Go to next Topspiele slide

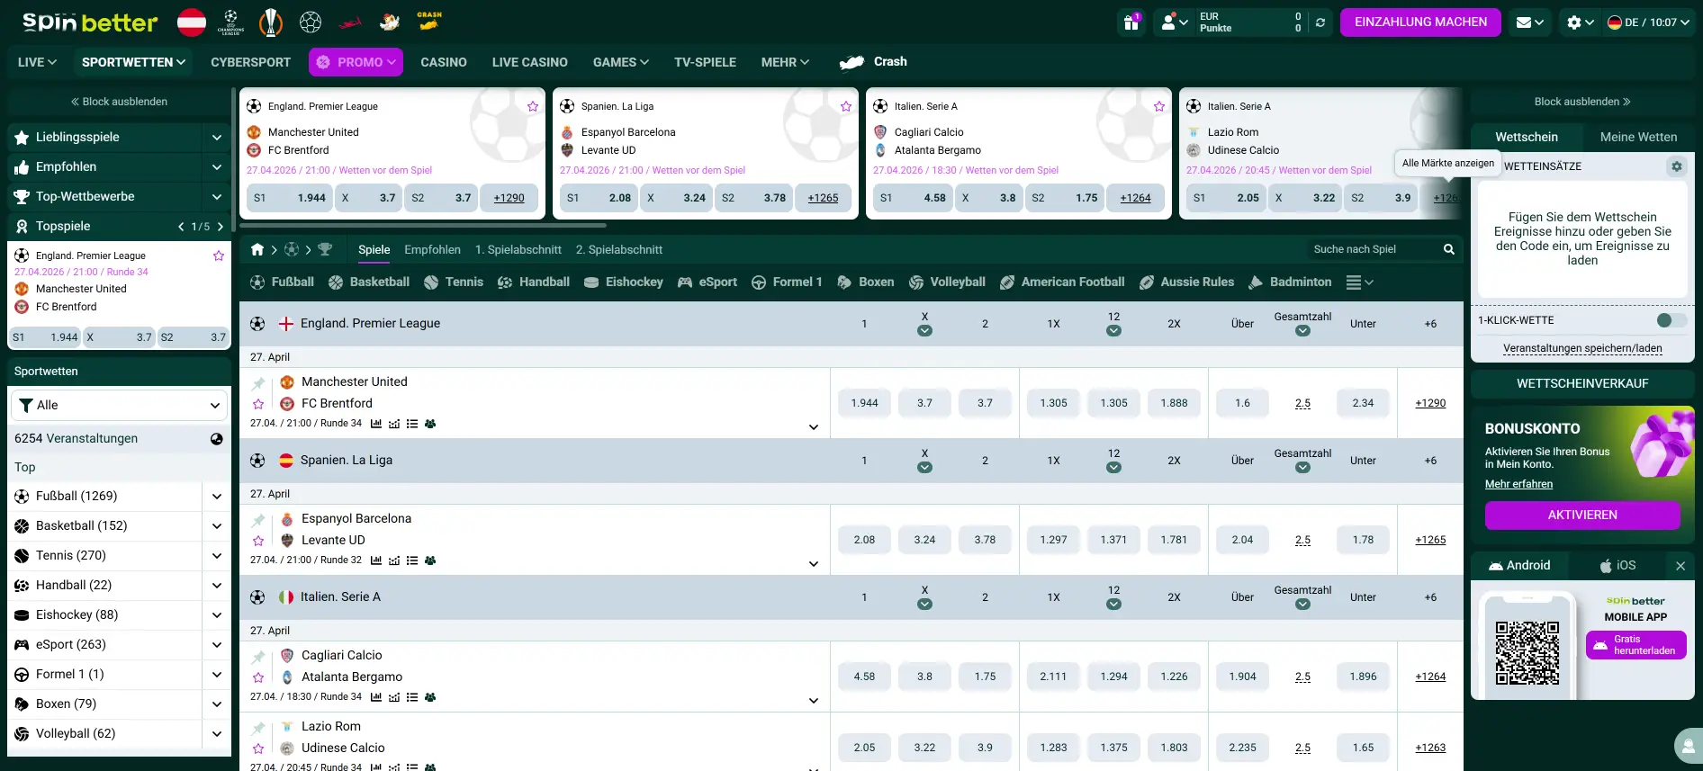tap(221, 227)
